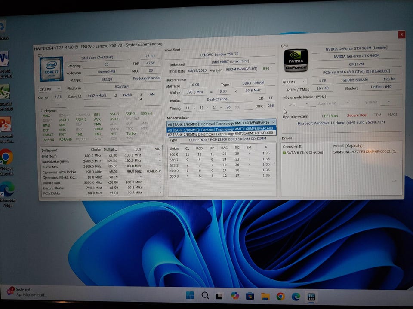Click the BIOS date 08/12/2015

(x=197, y=71)
